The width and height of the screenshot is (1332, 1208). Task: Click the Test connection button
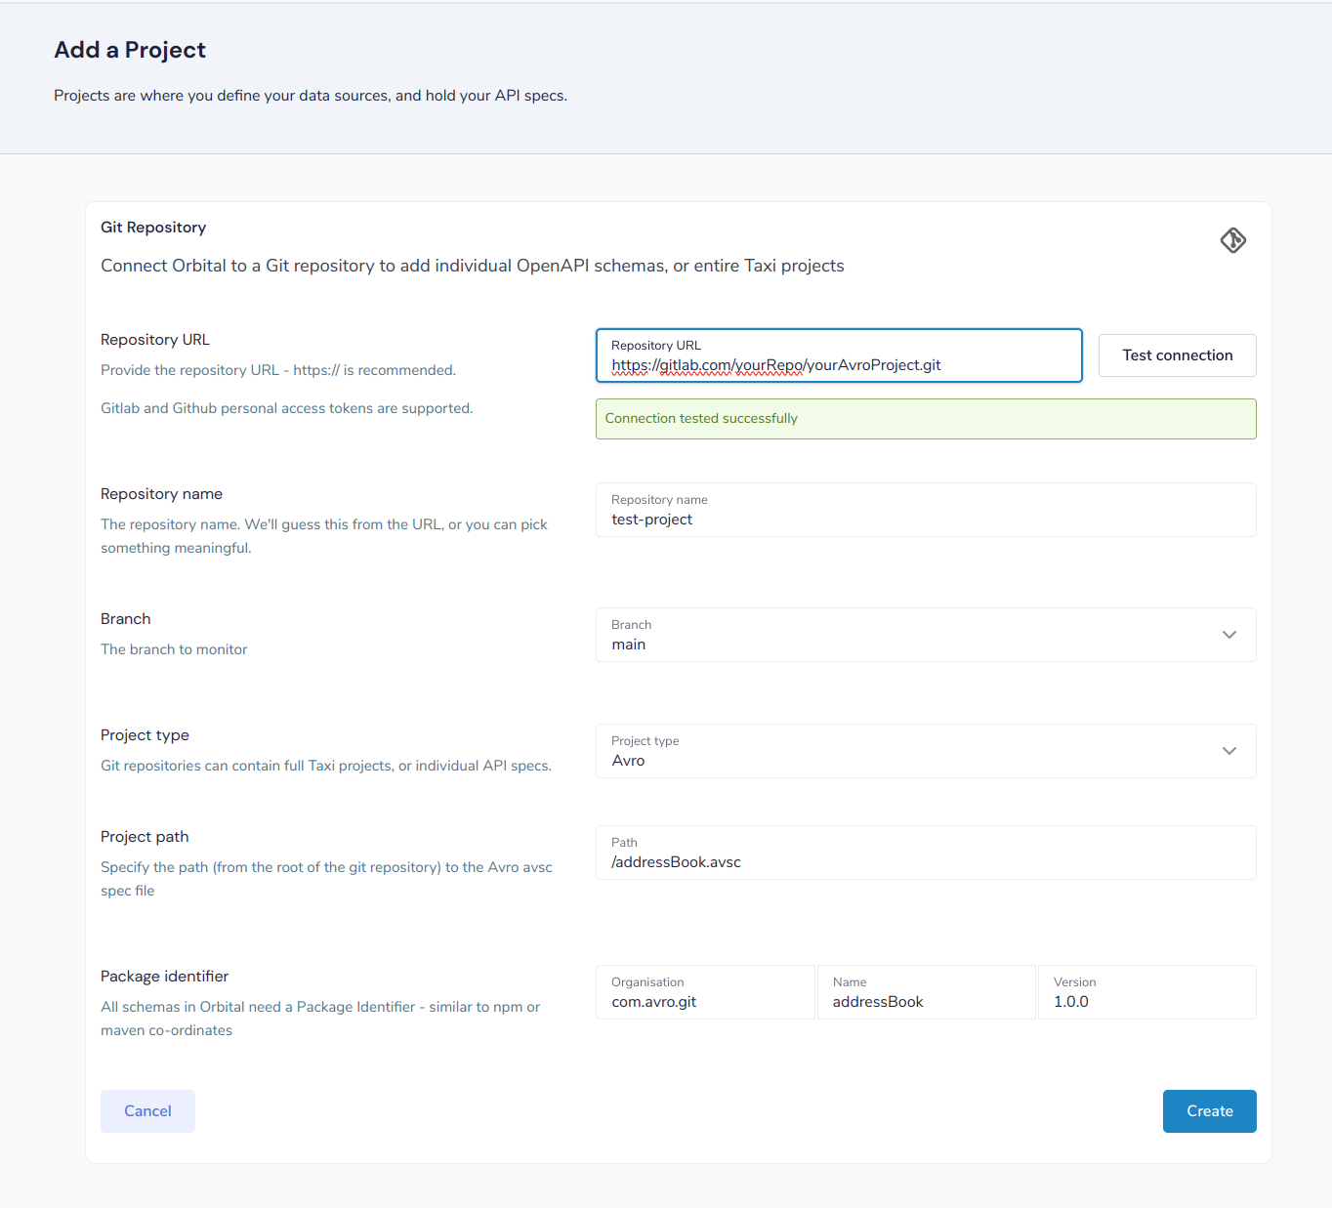click(x=1177, y=355)
